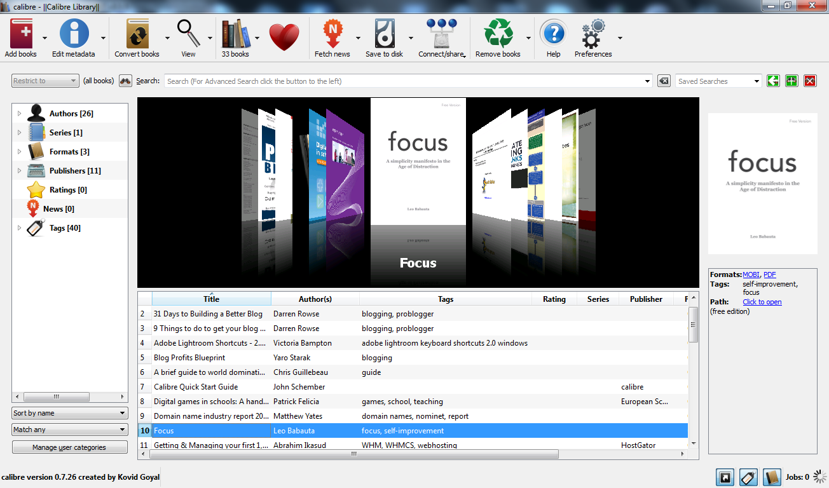Open the PDF format link
The height and width of the screenshot is (488, 829).
769,274
